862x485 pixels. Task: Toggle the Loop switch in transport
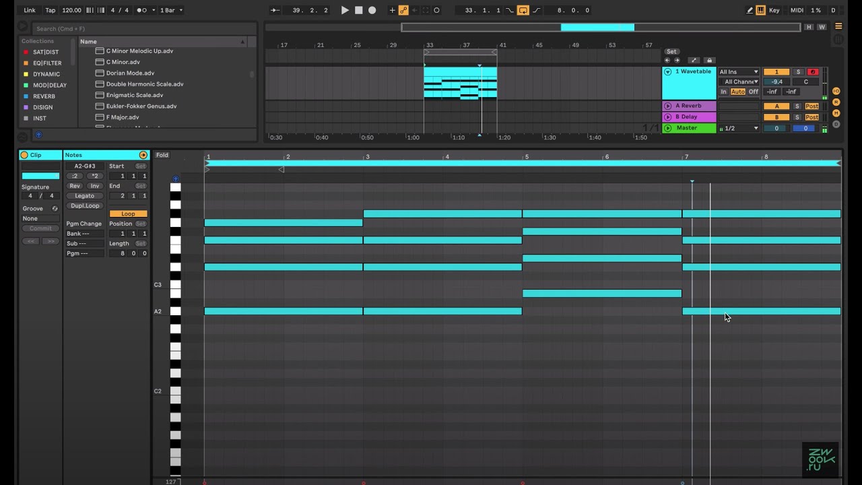pos(523,10)
